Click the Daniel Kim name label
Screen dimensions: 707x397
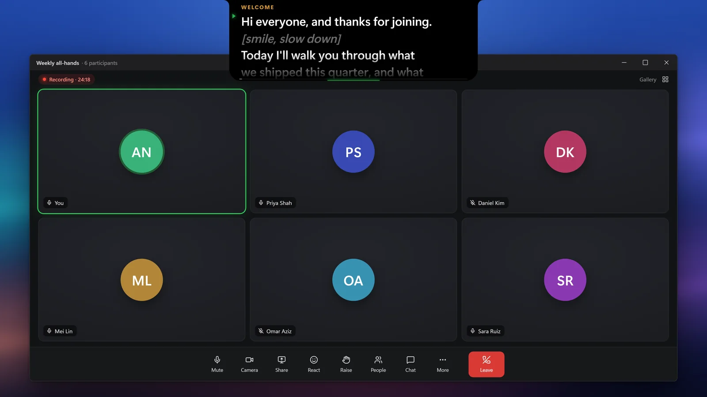pos(491,203)
